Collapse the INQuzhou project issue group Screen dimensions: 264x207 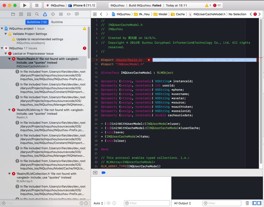pyautogui.click(x=2, y=28)
